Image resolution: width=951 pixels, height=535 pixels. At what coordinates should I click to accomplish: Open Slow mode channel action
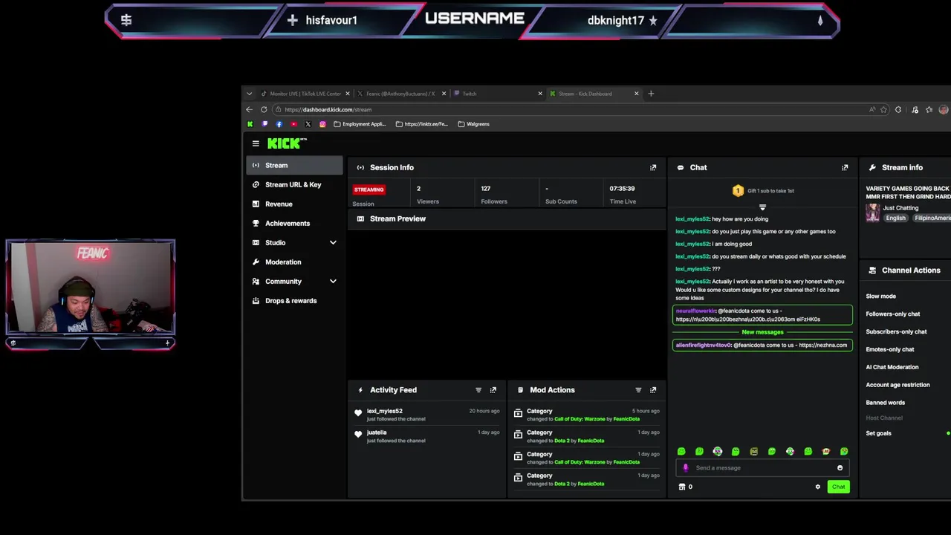(880, 296)
